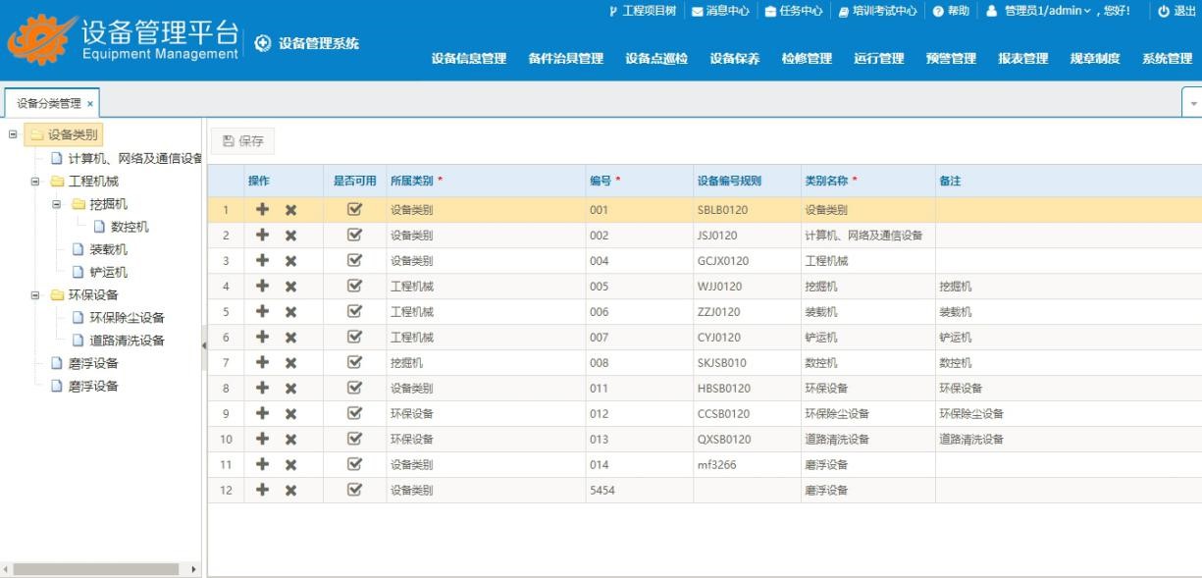Open the 报表管理 menu
Screen dimensions: 1202x578
click(x=1022, y=59)
